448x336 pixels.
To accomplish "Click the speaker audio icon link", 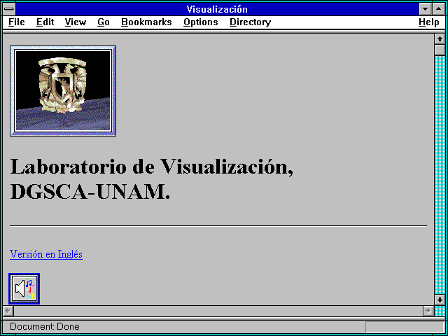I will pos(24,288).
